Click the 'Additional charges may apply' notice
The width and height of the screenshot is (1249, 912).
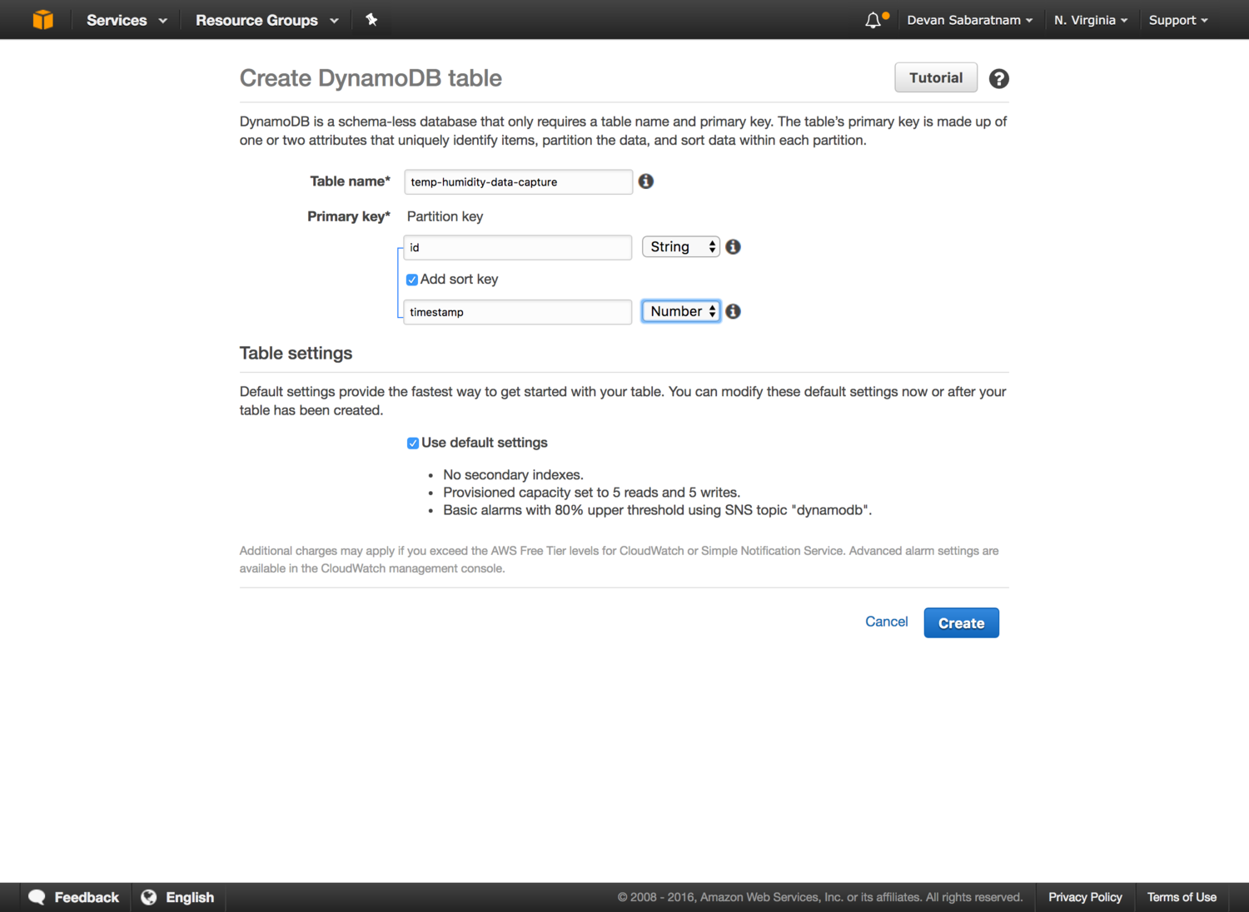click(x=620, y=559)
